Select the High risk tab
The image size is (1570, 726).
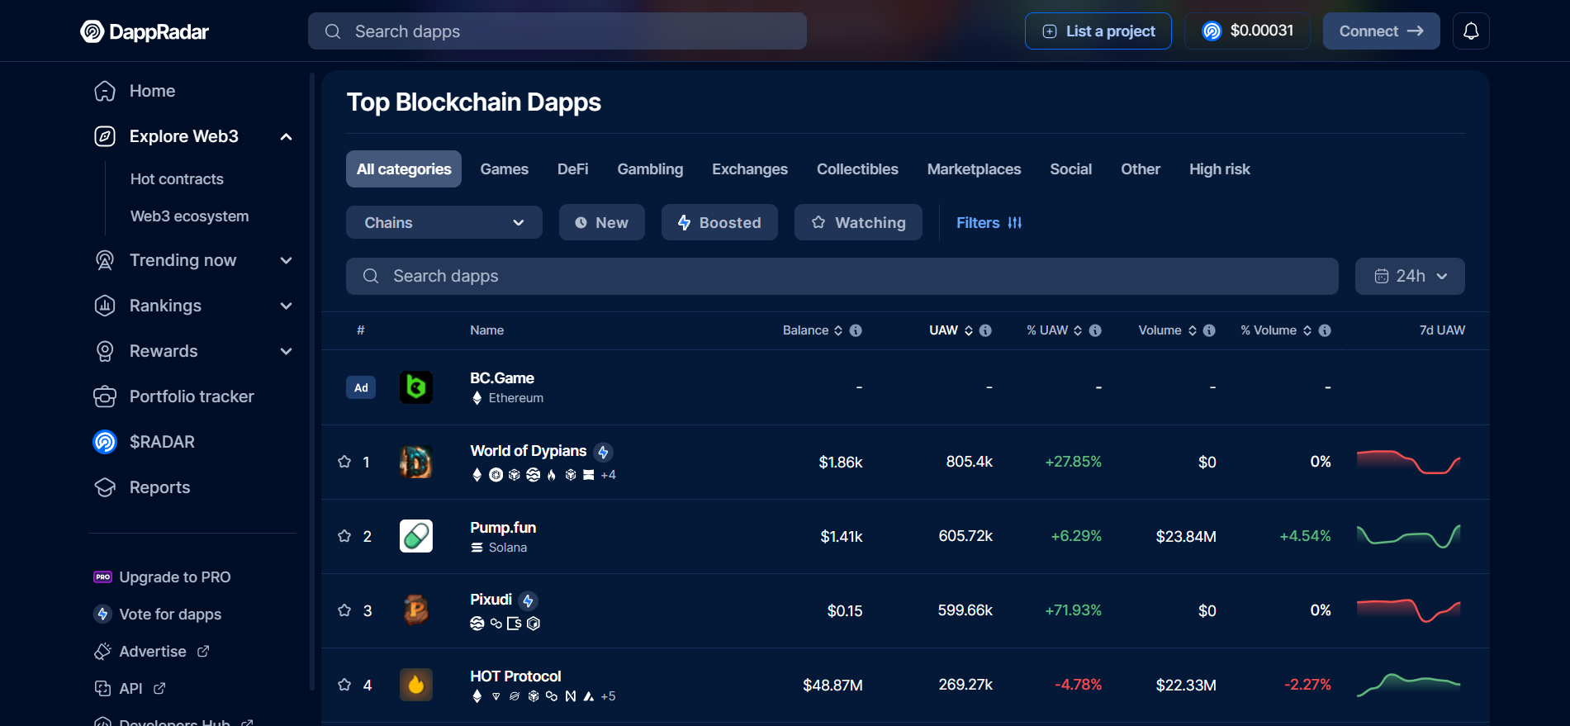1219,168
